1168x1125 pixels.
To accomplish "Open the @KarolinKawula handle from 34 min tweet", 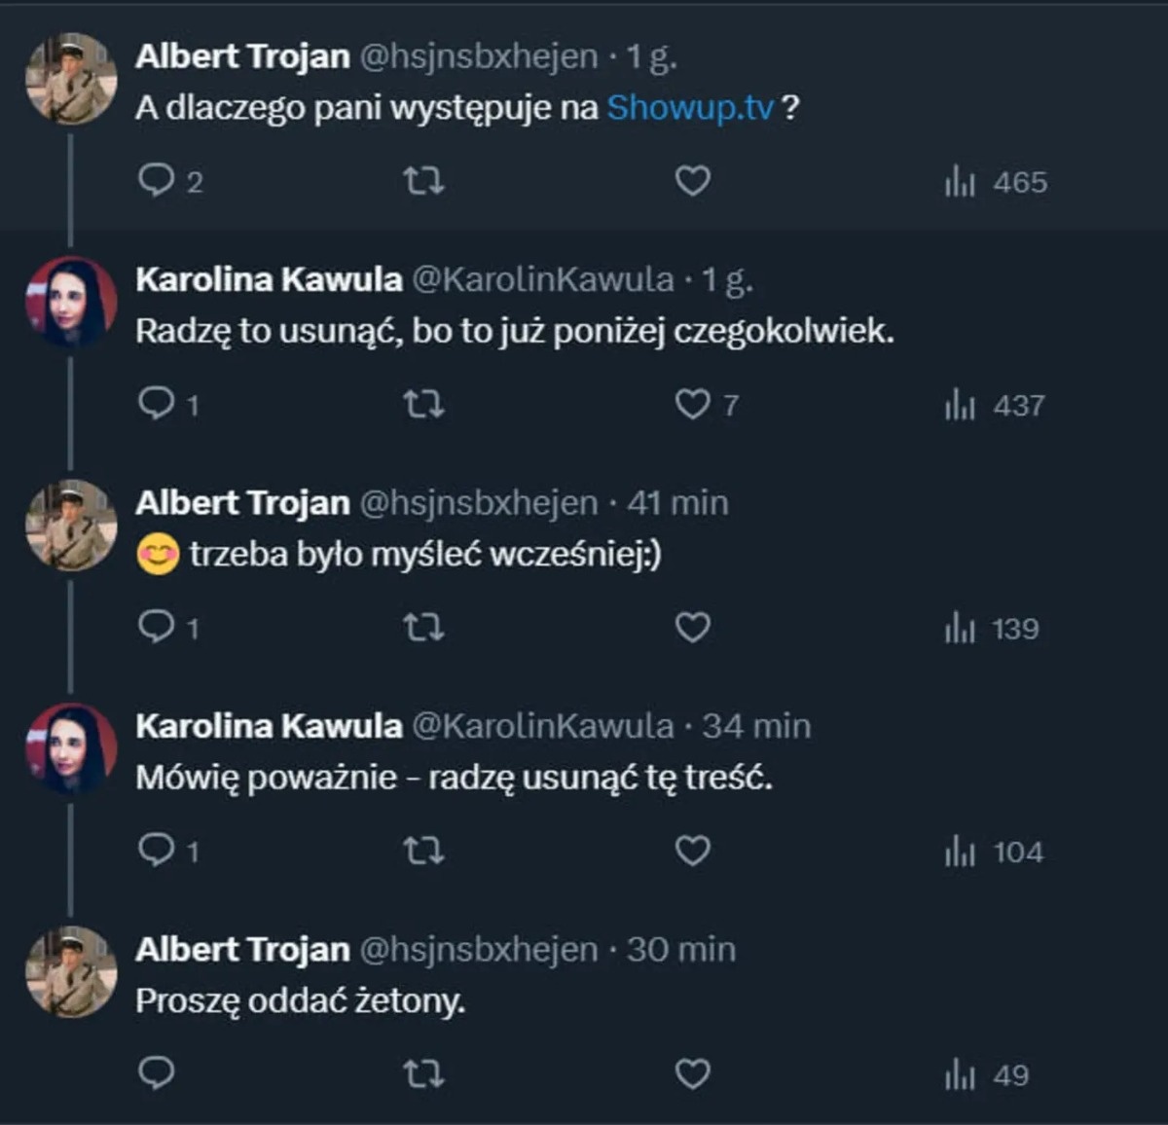I will click(542, 726).
